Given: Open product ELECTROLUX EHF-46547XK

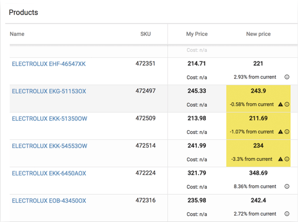Looking at the screenshot, I should point(49,64).
